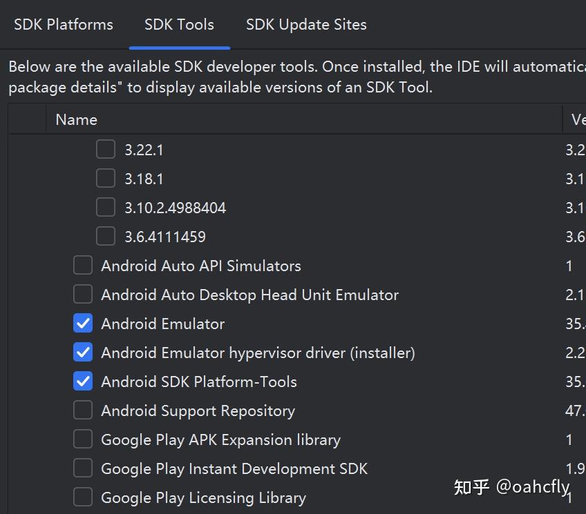The width and height of the screenshot is (586, 514).
Task: Select the 3.6.4111459 version checkbox
Action: [105, 236]
